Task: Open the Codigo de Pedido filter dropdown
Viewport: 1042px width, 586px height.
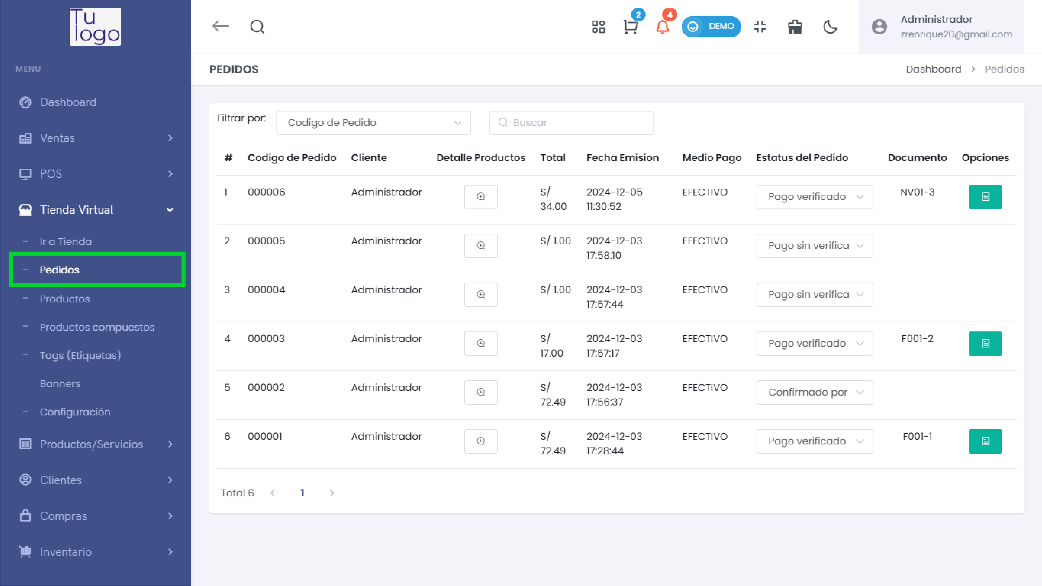Action: point(373,123)
